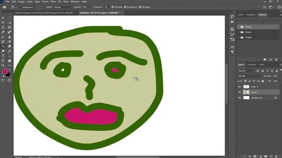Open layer blend mode Normal dropdown
Image resolution: width=282 pixels, height=158 pixels.
point(250,76)
